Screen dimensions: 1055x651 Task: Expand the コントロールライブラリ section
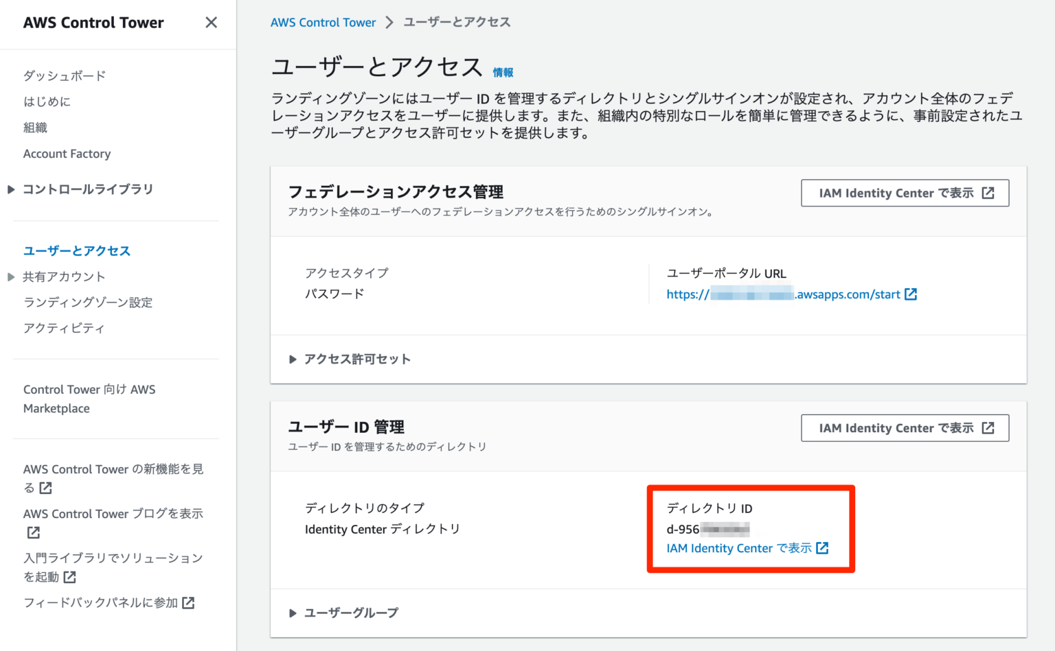(10, 189)
